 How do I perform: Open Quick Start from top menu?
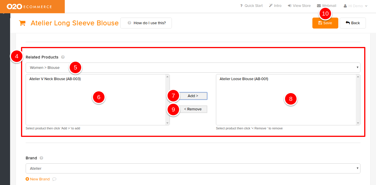coord(251,6)
